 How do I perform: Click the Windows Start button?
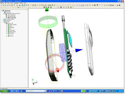point(4,91)
